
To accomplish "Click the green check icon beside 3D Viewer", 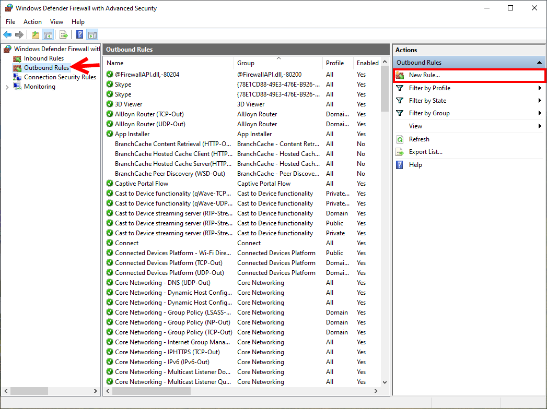I will pos(110,104).
